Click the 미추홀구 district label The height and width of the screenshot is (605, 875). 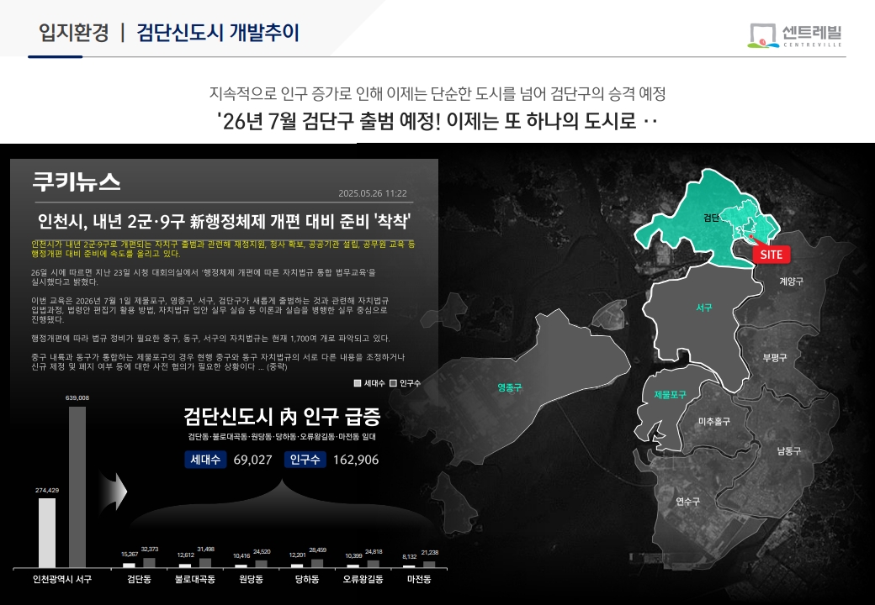point(714,421)
